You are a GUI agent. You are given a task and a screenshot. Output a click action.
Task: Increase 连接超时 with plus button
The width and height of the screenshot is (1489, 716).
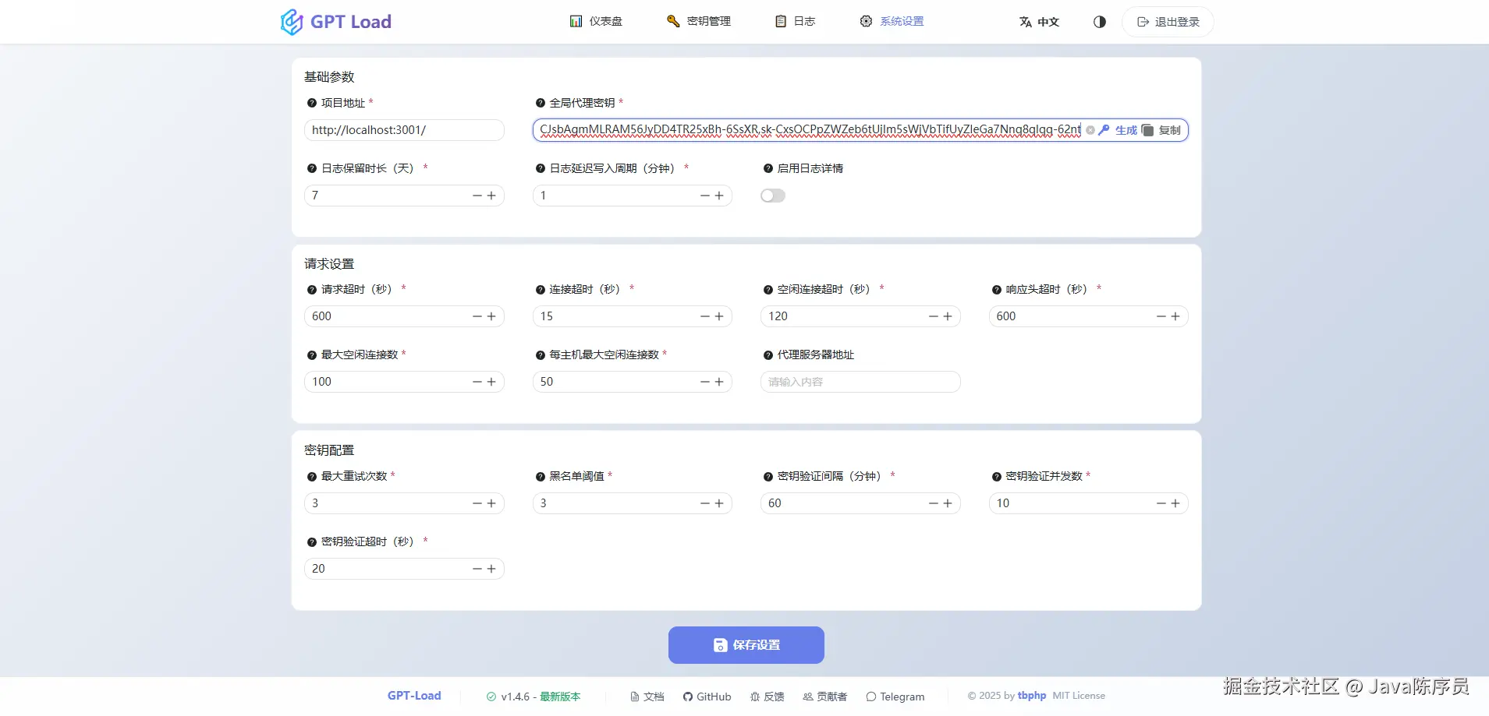[719, 316]
